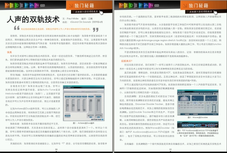The image size is (227, 153).
Task: Click the orange section heading 超越真实?
Action: (127, 61)
